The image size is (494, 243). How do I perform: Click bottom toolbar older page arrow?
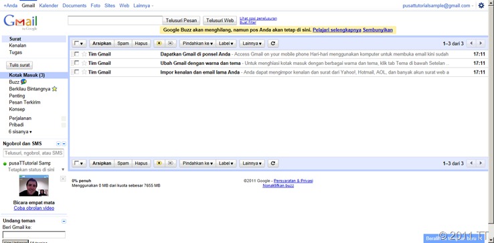click(481, 163)
